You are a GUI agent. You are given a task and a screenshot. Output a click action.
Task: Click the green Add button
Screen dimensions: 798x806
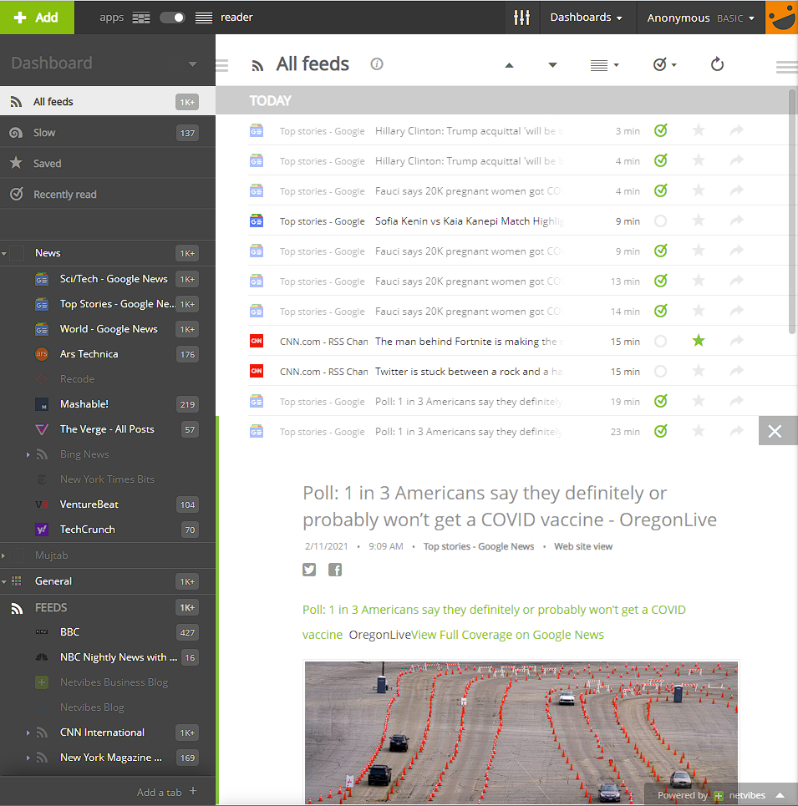point(37,18)
